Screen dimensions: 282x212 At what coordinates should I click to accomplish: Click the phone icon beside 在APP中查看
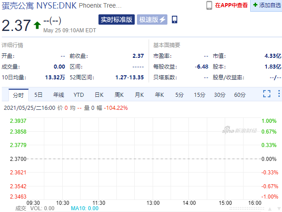point(209,5)
